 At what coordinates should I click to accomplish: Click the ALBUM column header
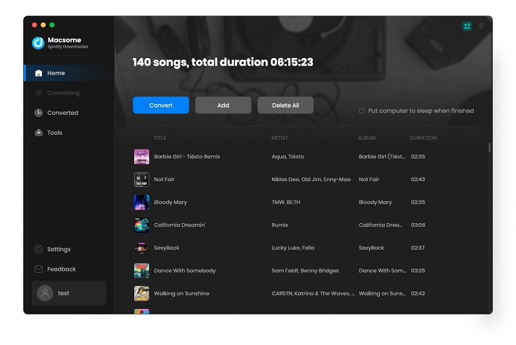[x=366, y=138]
